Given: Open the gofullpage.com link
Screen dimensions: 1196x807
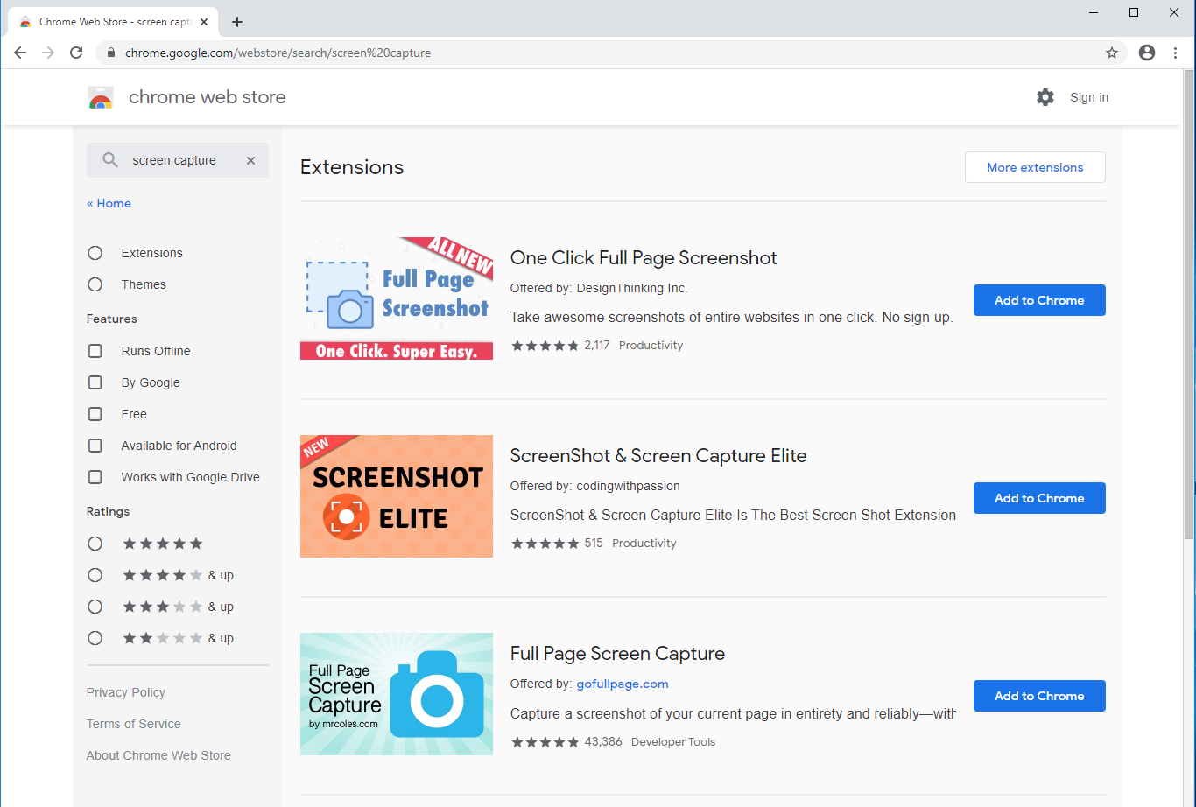Looking at the screenshot, I should coord(623,684).
